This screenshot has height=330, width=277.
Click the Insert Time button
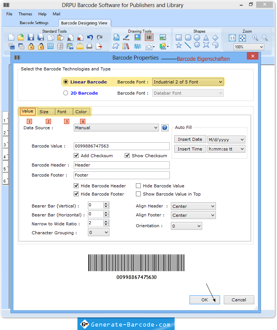190,149
